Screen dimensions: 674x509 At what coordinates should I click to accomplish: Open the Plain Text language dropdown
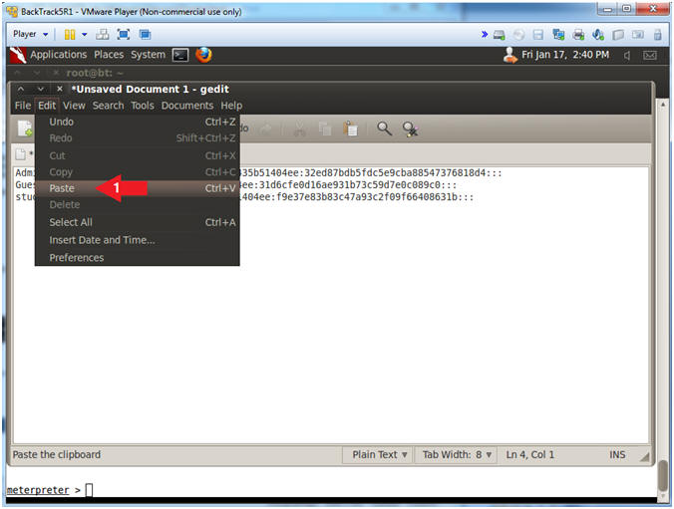point(378,455)
